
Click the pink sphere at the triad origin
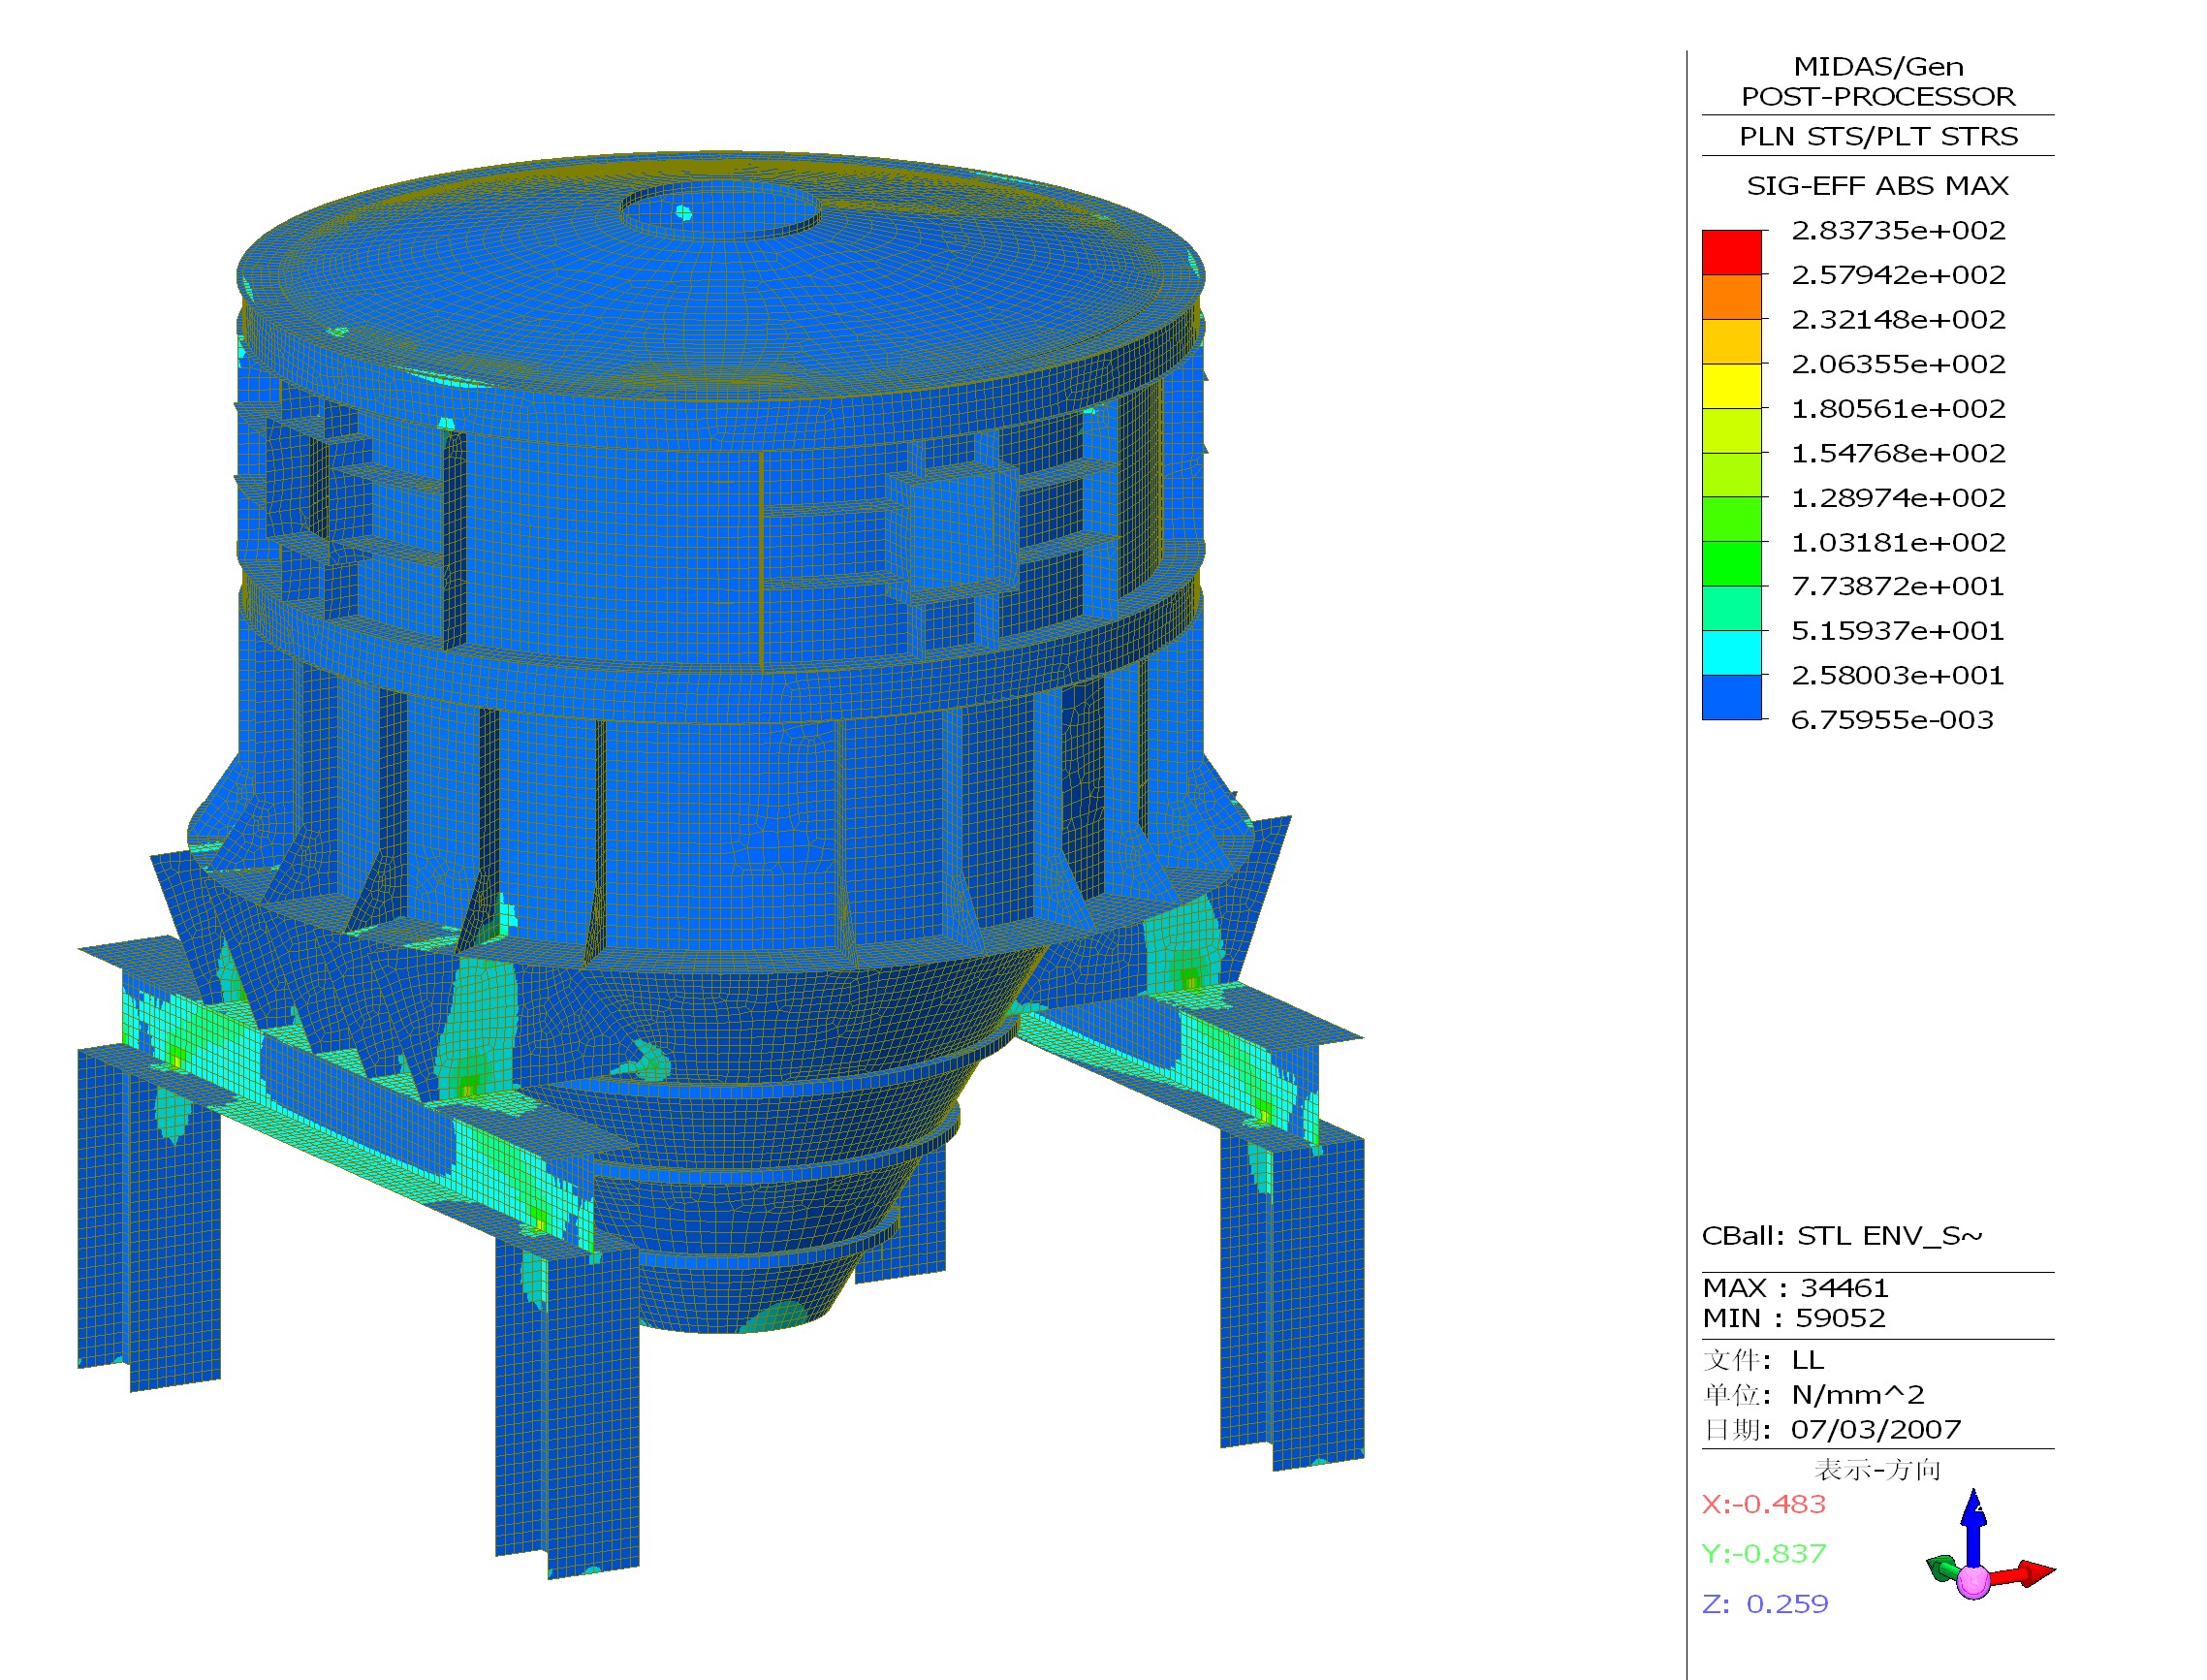tap(1973, 1582)
